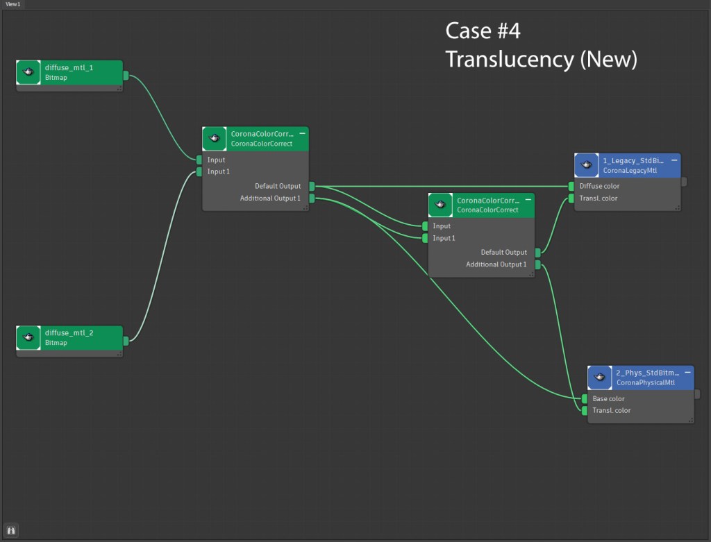Click the second CoronaColorCorrect node teapot icon

point(441,205)
